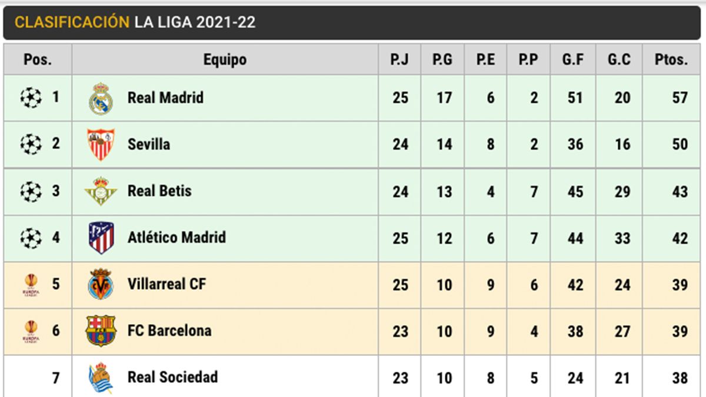Click Real Madrid's 57 points cell
Screen dimensions: 706x397
[x=680, y=98]
